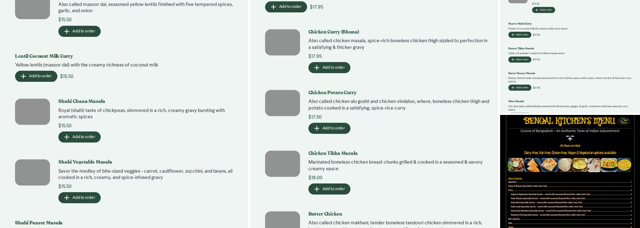Add Lentil Coconut Milk Curry to order
The width and height of the screenshot is (640, 228).
(x=36, y=76)
